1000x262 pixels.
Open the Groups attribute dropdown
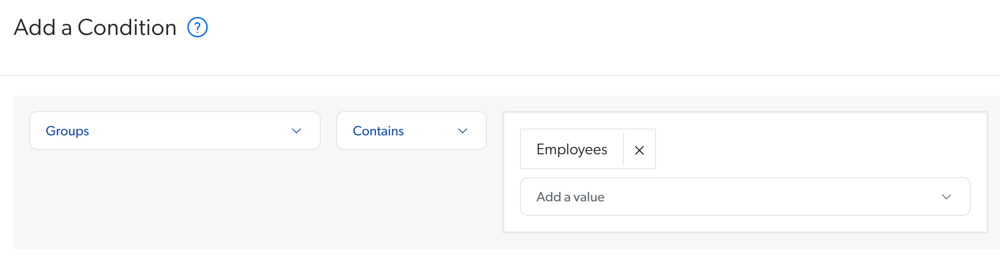click(x=175, y=131)
